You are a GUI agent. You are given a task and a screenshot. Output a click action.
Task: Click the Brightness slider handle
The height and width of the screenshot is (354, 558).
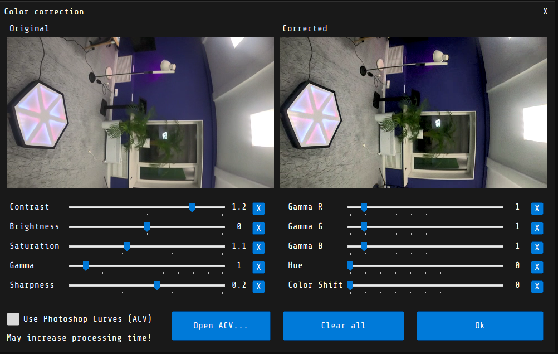coord(147,227)
